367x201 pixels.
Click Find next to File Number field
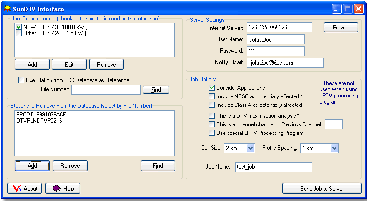(x=156, y=89)
